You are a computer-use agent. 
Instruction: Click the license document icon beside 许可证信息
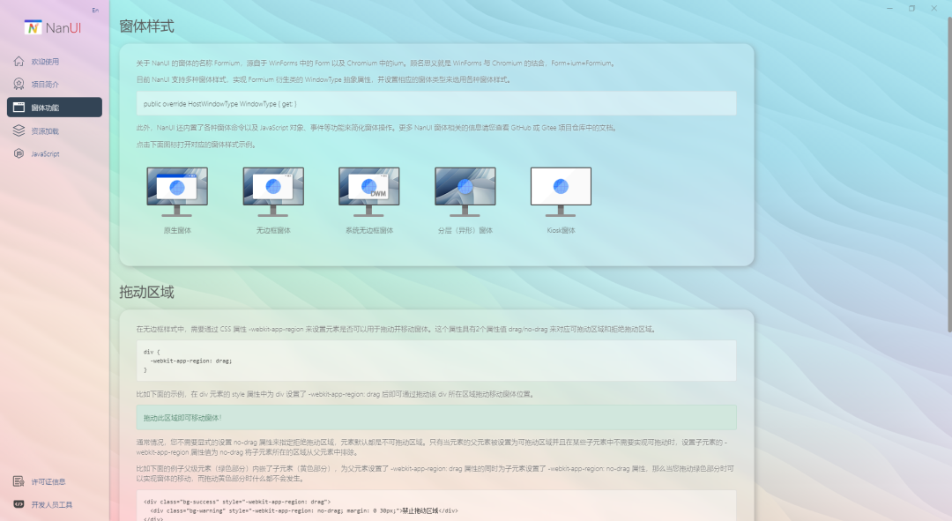click(19, 480)
